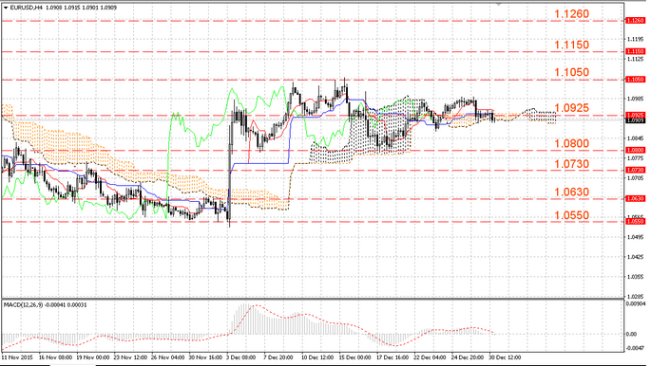Click the 16 Nov 08:00 time label

[55, 357]
